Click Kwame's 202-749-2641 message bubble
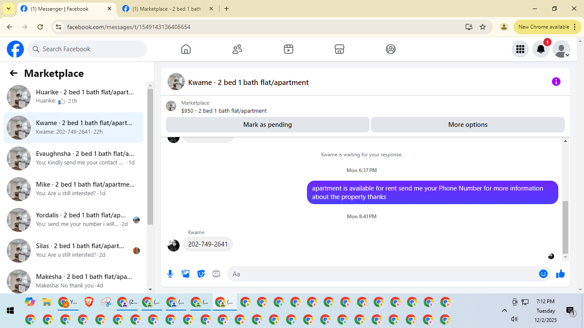 (208, 244)
